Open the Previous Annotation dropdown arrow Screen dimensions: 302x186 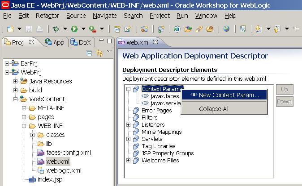(x=287, y=29)
